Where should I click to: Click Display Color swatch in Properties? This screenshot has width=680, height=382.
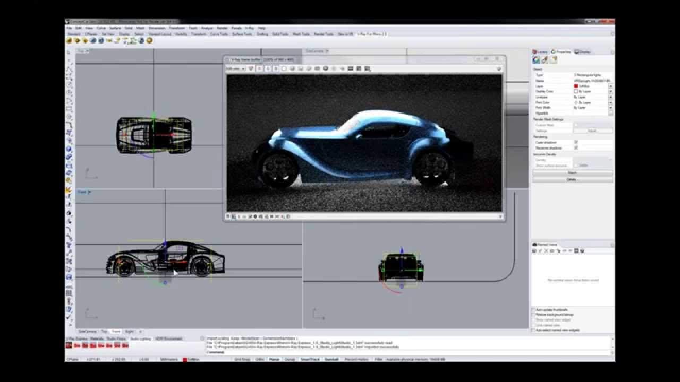click(x=576, y=91)
